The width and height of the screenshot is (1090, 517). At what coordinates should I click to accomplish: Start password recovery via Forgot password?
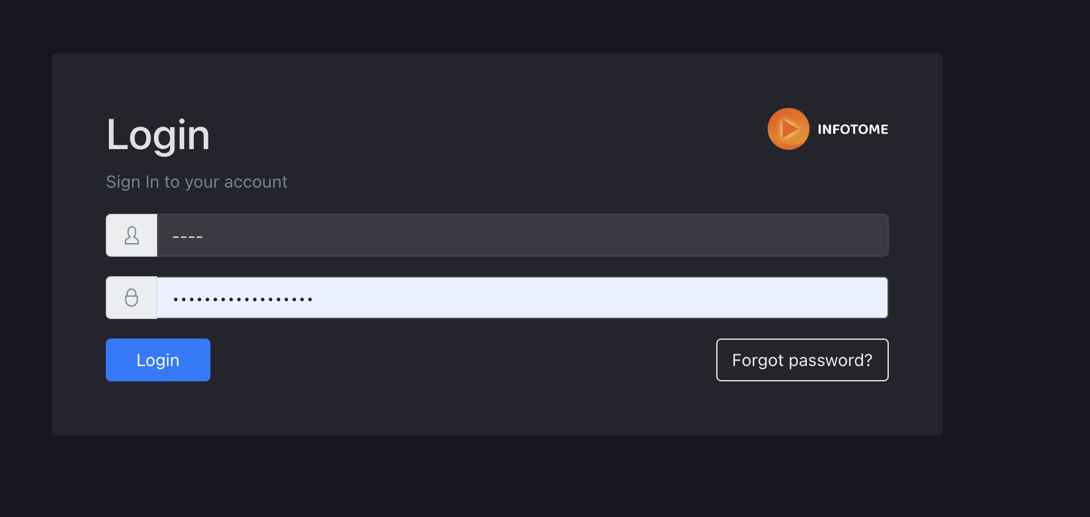[802, 360]
